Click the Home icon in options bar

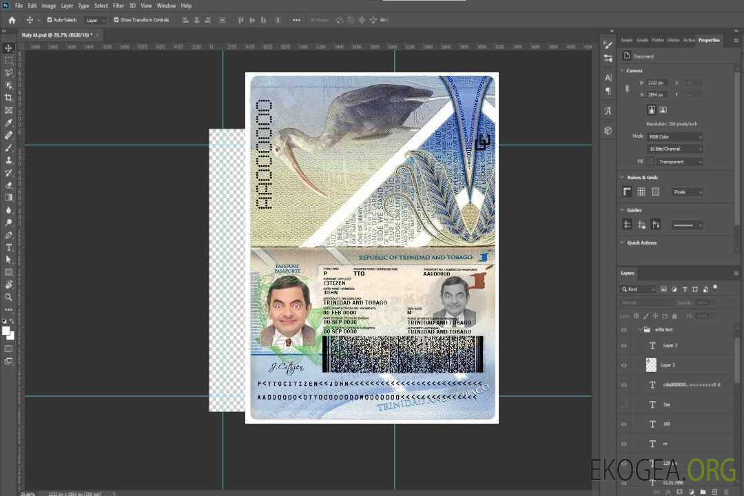pos(12,20)
